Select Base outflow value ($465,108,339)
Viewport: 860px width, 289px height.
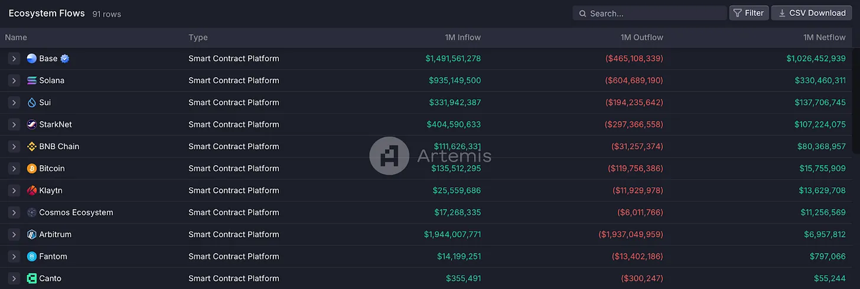click(x=634, y=58)
